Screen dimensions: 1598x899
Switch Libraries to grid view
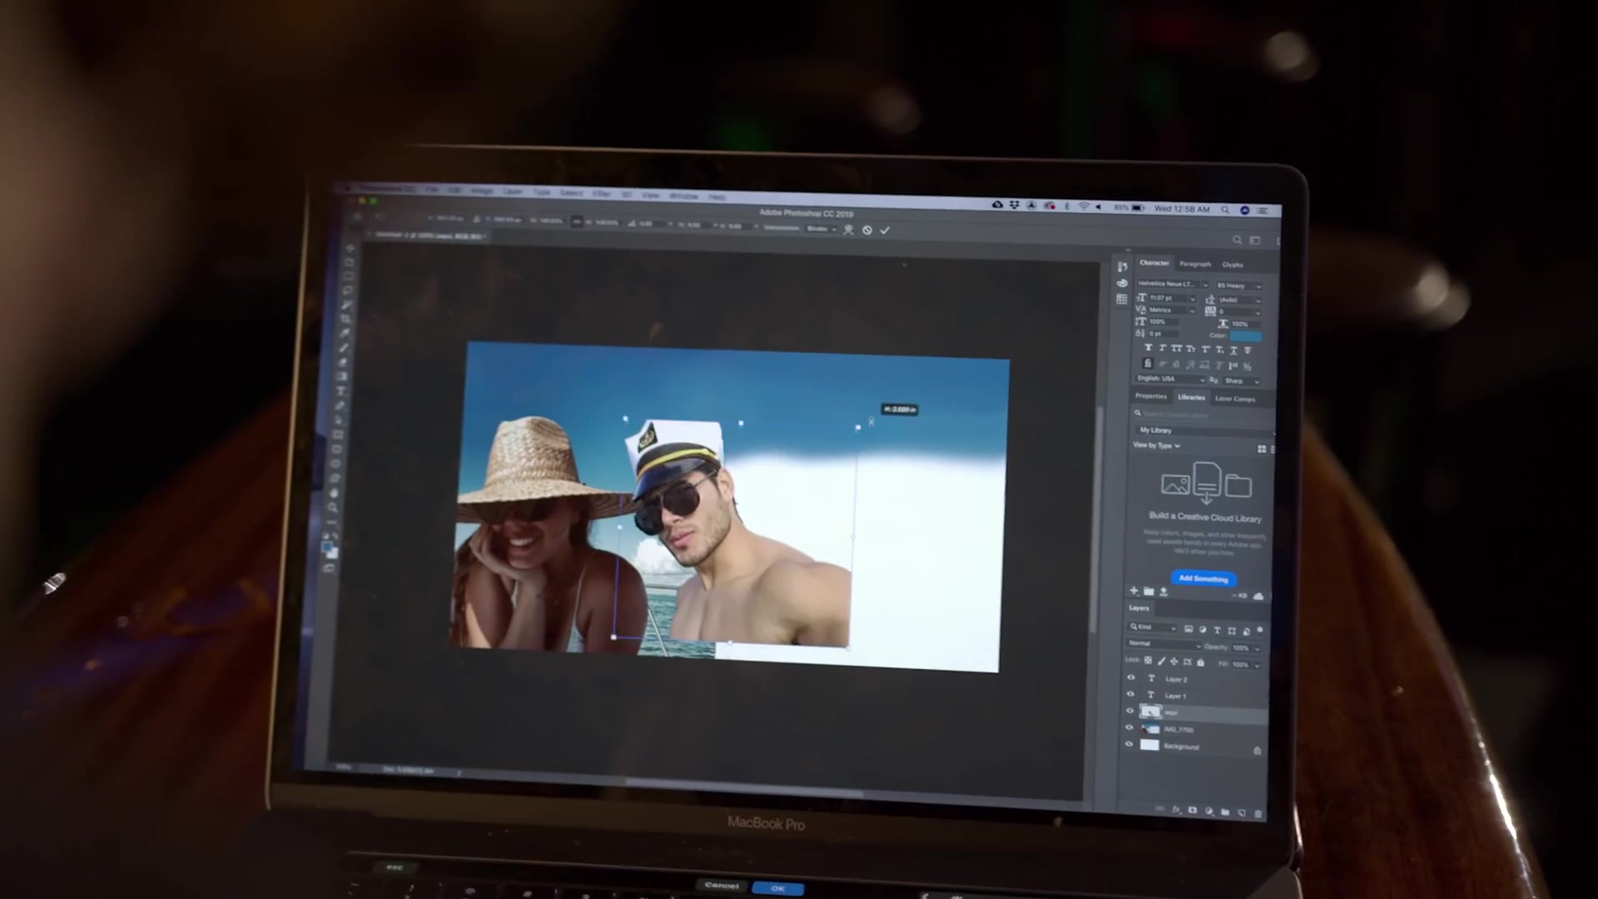click(x=1262, y=449)
